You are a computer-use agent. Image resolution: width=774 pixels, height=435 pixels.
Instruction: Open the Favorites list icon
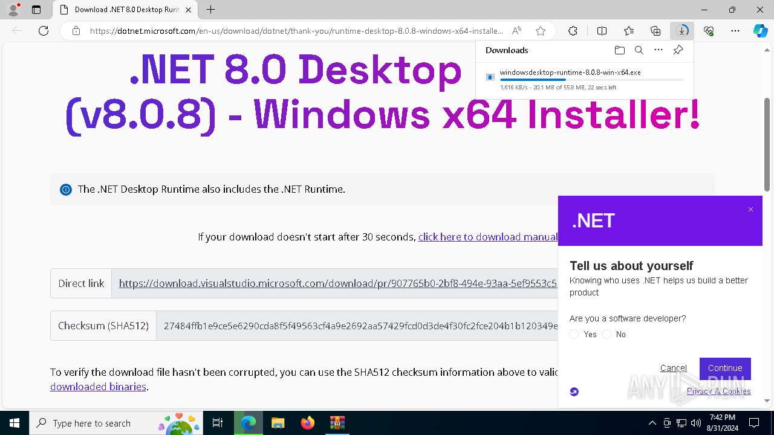[629, 31]
